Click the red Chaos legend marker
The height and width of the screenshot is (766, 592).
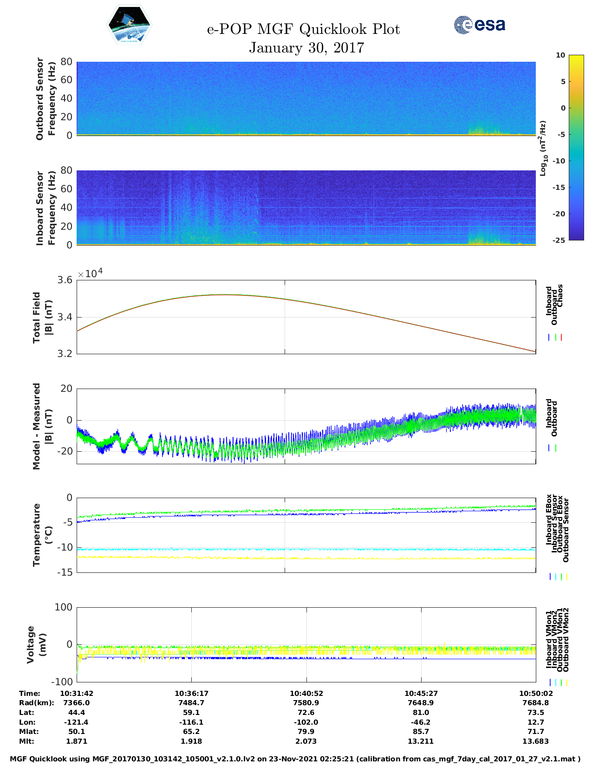click(x=561, y=338)
